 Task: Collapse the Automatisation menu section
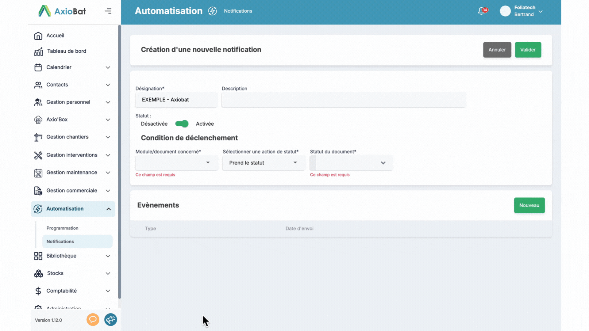[x=109, y=209]
